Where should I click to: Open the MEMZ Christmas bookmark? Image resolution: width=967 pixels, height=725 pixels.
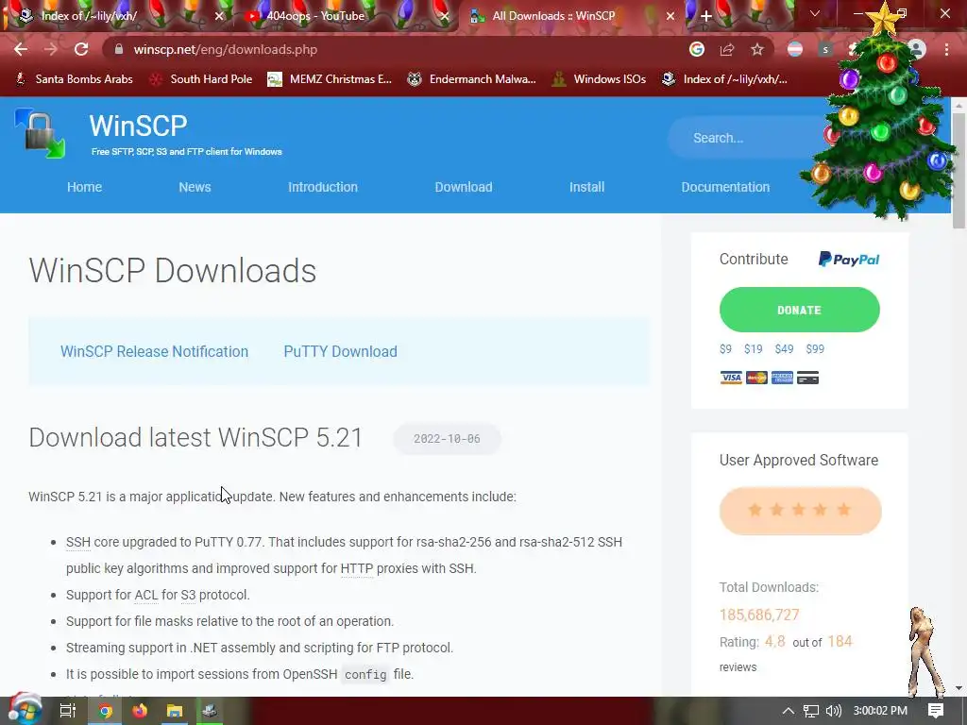point(330,79)
